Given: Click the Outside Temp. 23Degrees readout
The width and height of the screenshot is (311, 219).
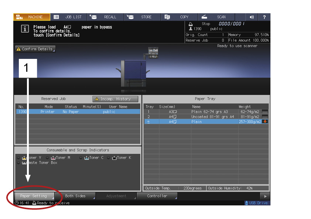Looking at the screenshot, I should coord(174,188).
